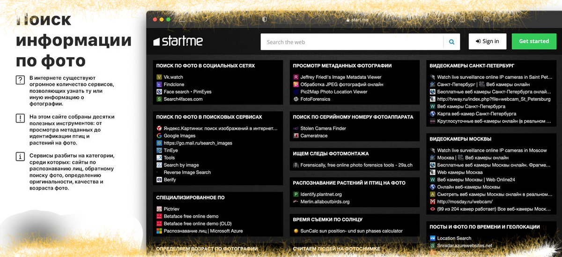Viewport: 562px width, 257px height.
Task: Click the Findclone favicon
Action: 159,84
